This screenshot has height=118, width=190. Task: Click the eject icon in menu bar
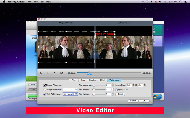(151, 2)
